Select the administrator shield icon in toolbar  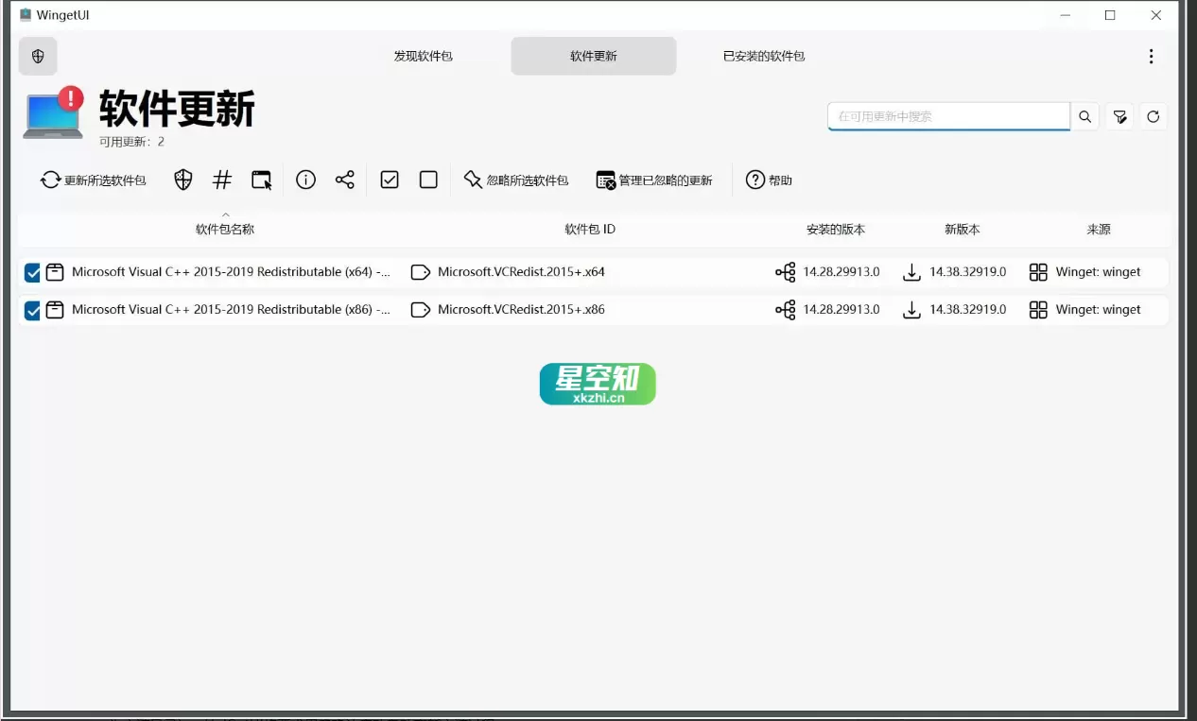(x=182, y=180)
